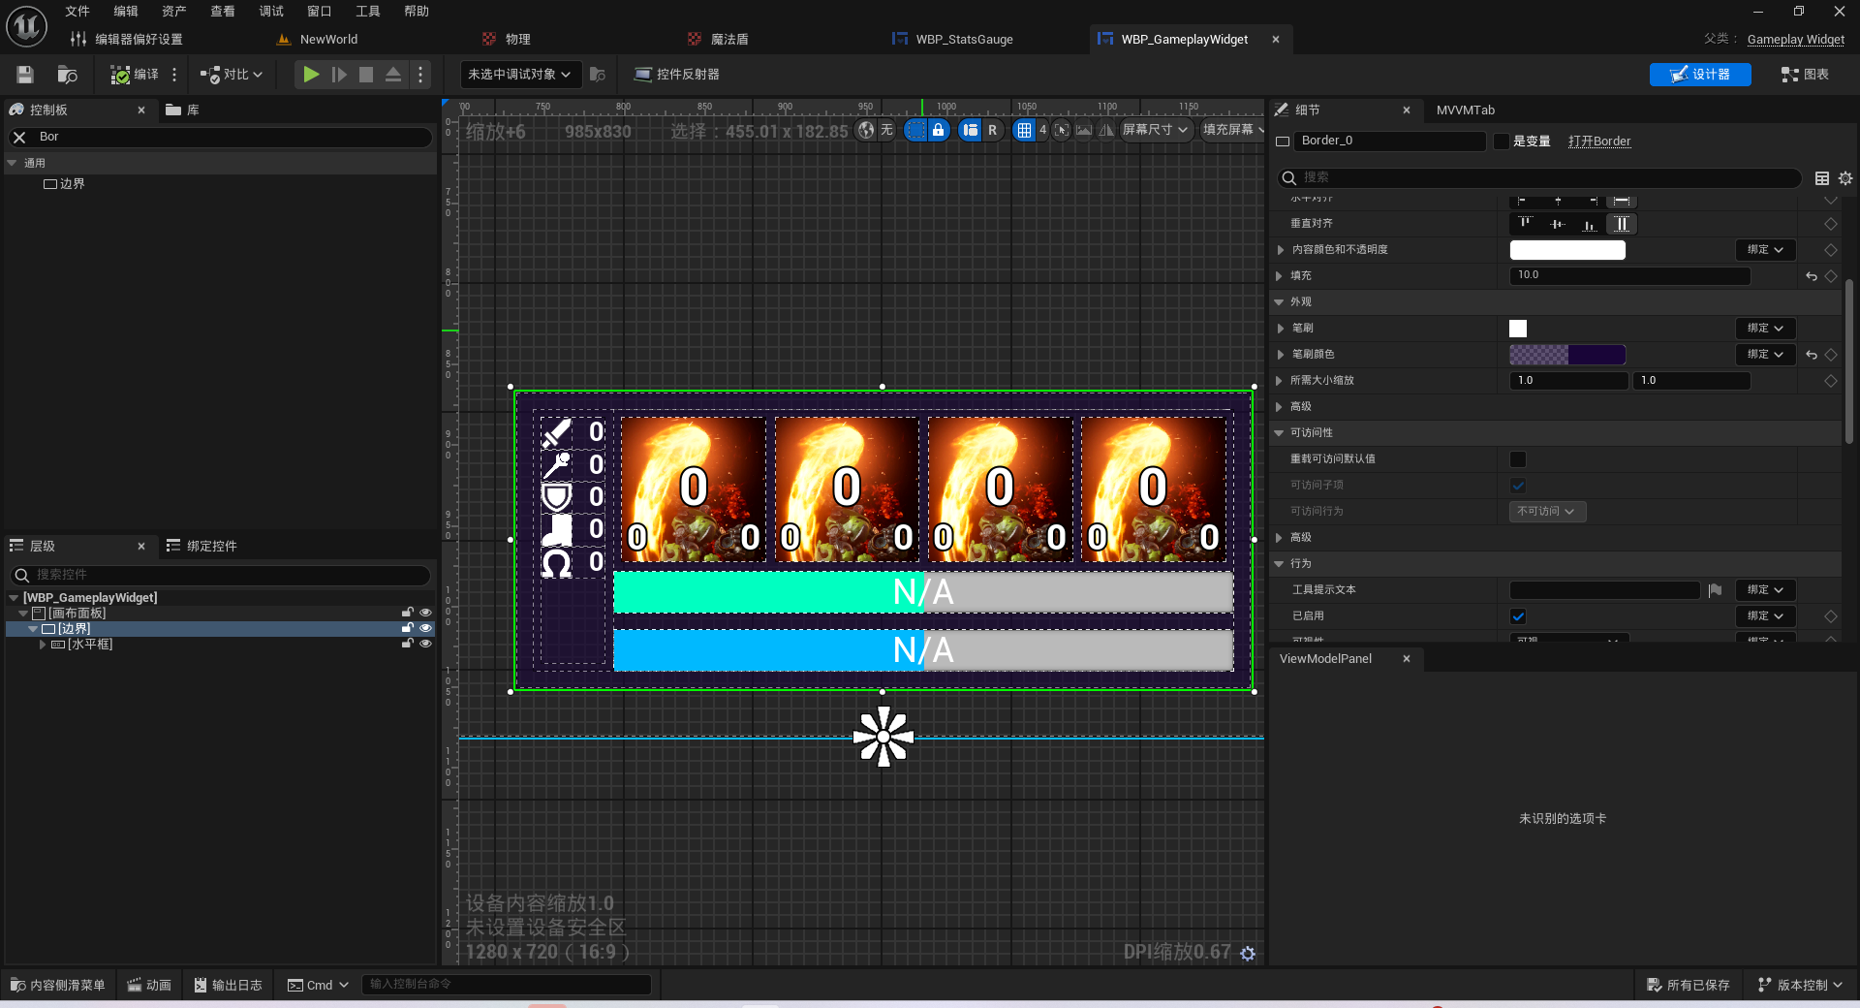Open the Gameplay Widget parent class link
The height and width of the screenshot is (1008, 1860).
click(1795, 40)
